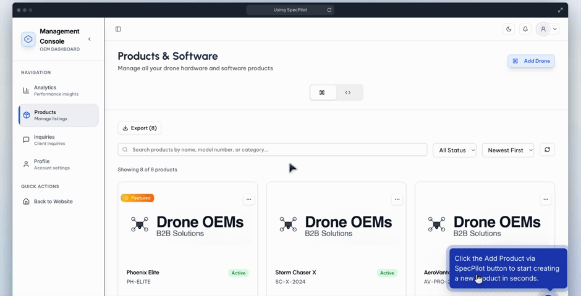The width and height of the screenshot is (581, 296).
Task: Toggle dark mode with the moon icon
Action: point(509,29)
